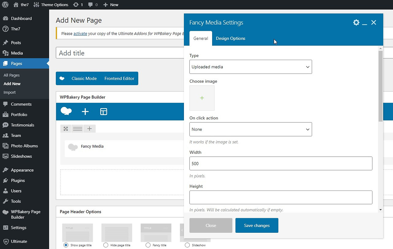Click Save changes button

257,225
